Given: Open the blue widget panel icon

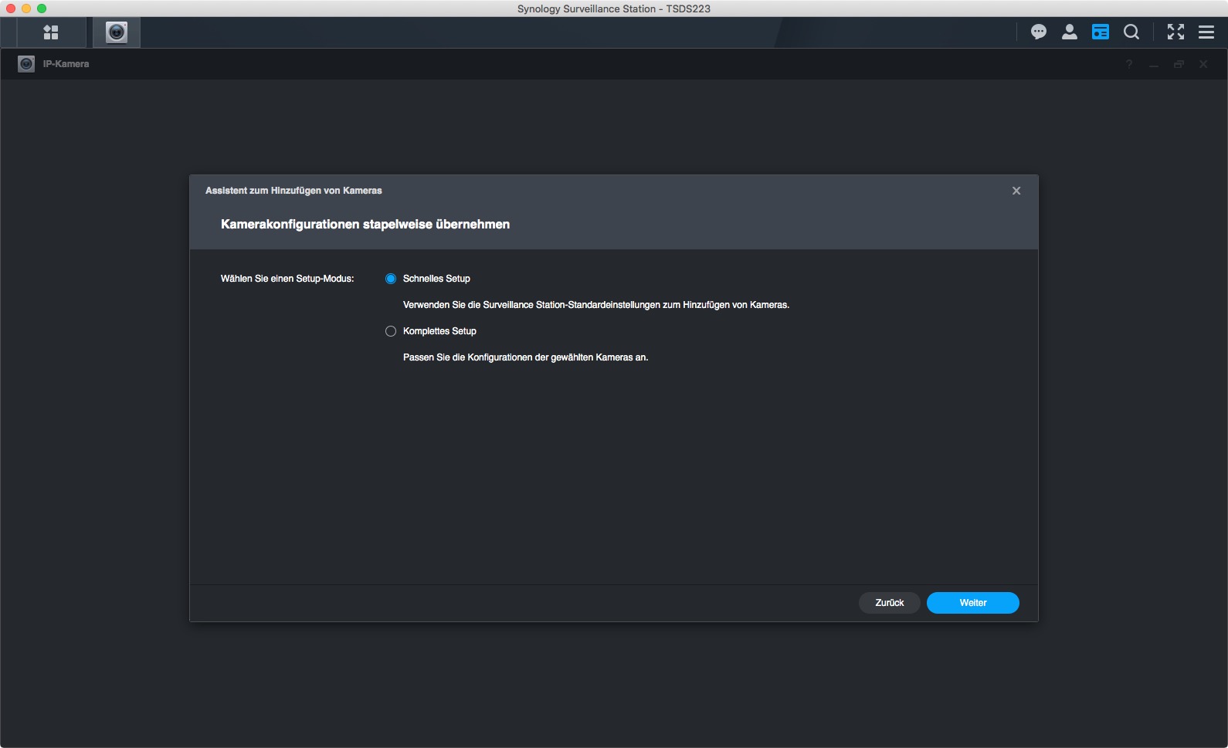Looking at the screenshot, I should point(1101,32).
